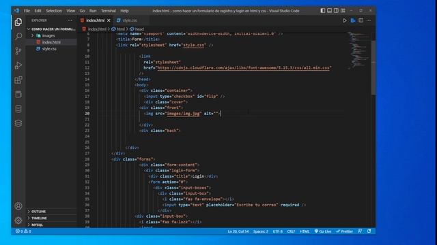
Task: Open the cloudflare font-awesome URL link
Action: pyautogui.click(x=244, y=68)
